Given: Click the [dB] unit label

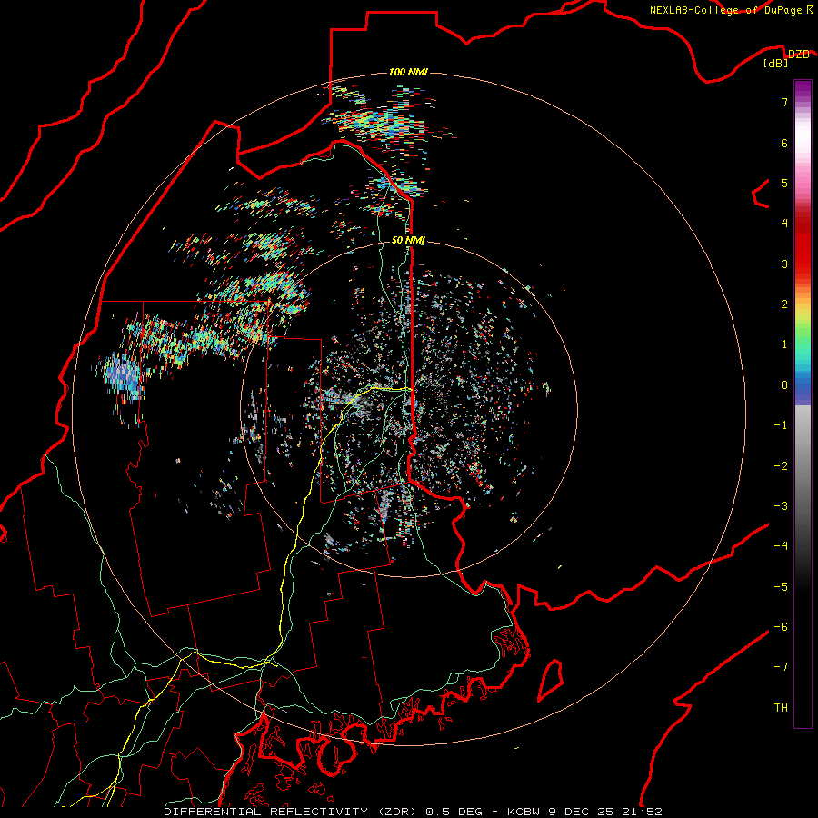Looking at the screenshot, I should click(776, 64).
